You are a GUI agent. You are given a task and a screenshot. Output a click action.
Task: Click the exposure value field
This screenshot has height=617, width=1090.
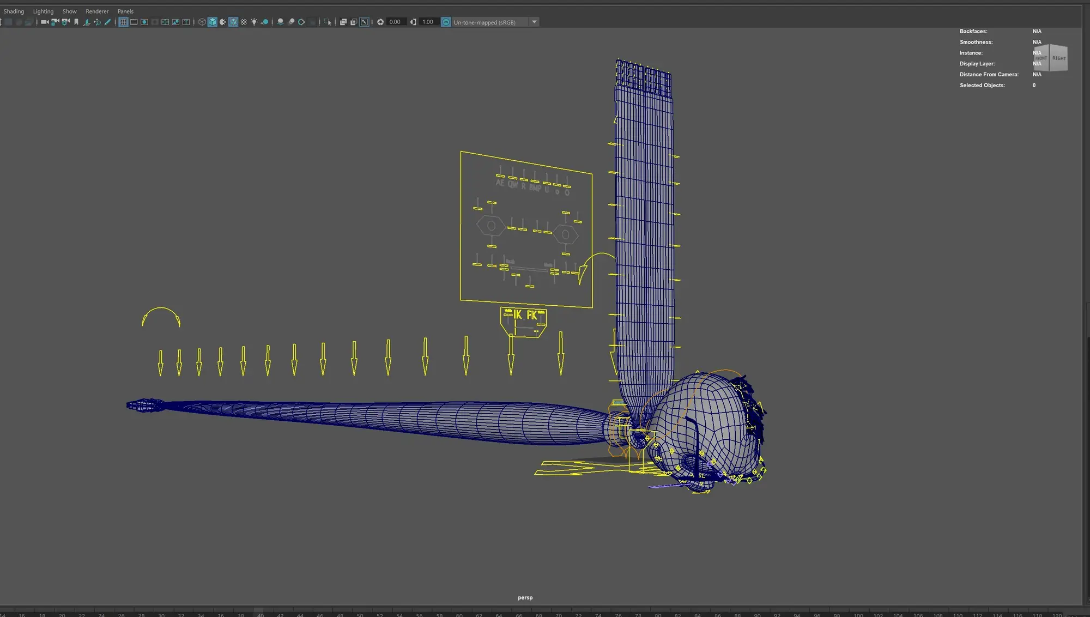coord(395,22)
